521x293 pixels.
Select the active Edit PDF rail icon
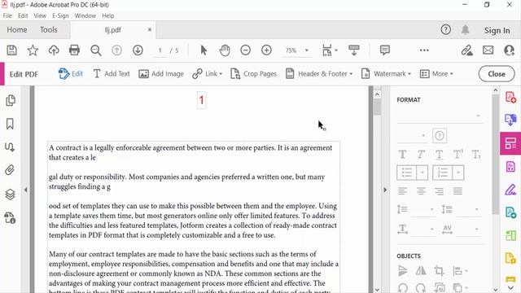click(510, 143)
